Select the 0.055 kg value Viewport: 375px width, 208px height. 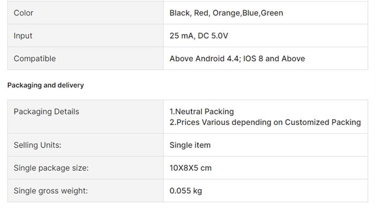pos(186,191)
